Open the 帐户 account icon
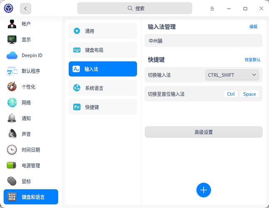This screenshot has height=208, width=269. [x=12, y=24]
